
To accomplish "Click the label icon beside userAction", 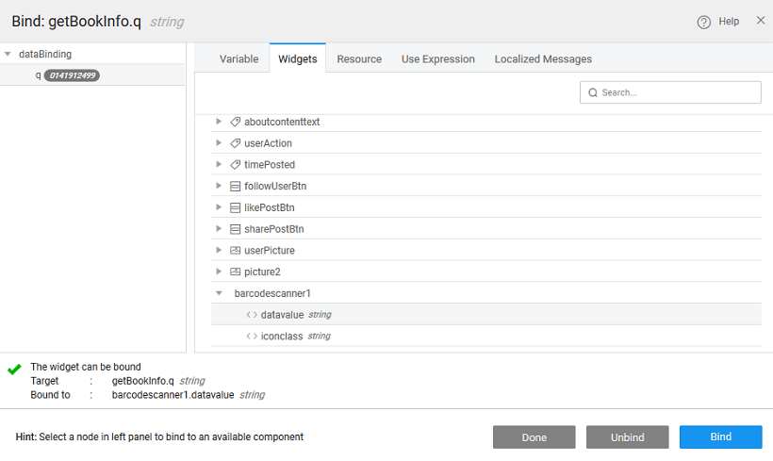I will click(235, 143).
